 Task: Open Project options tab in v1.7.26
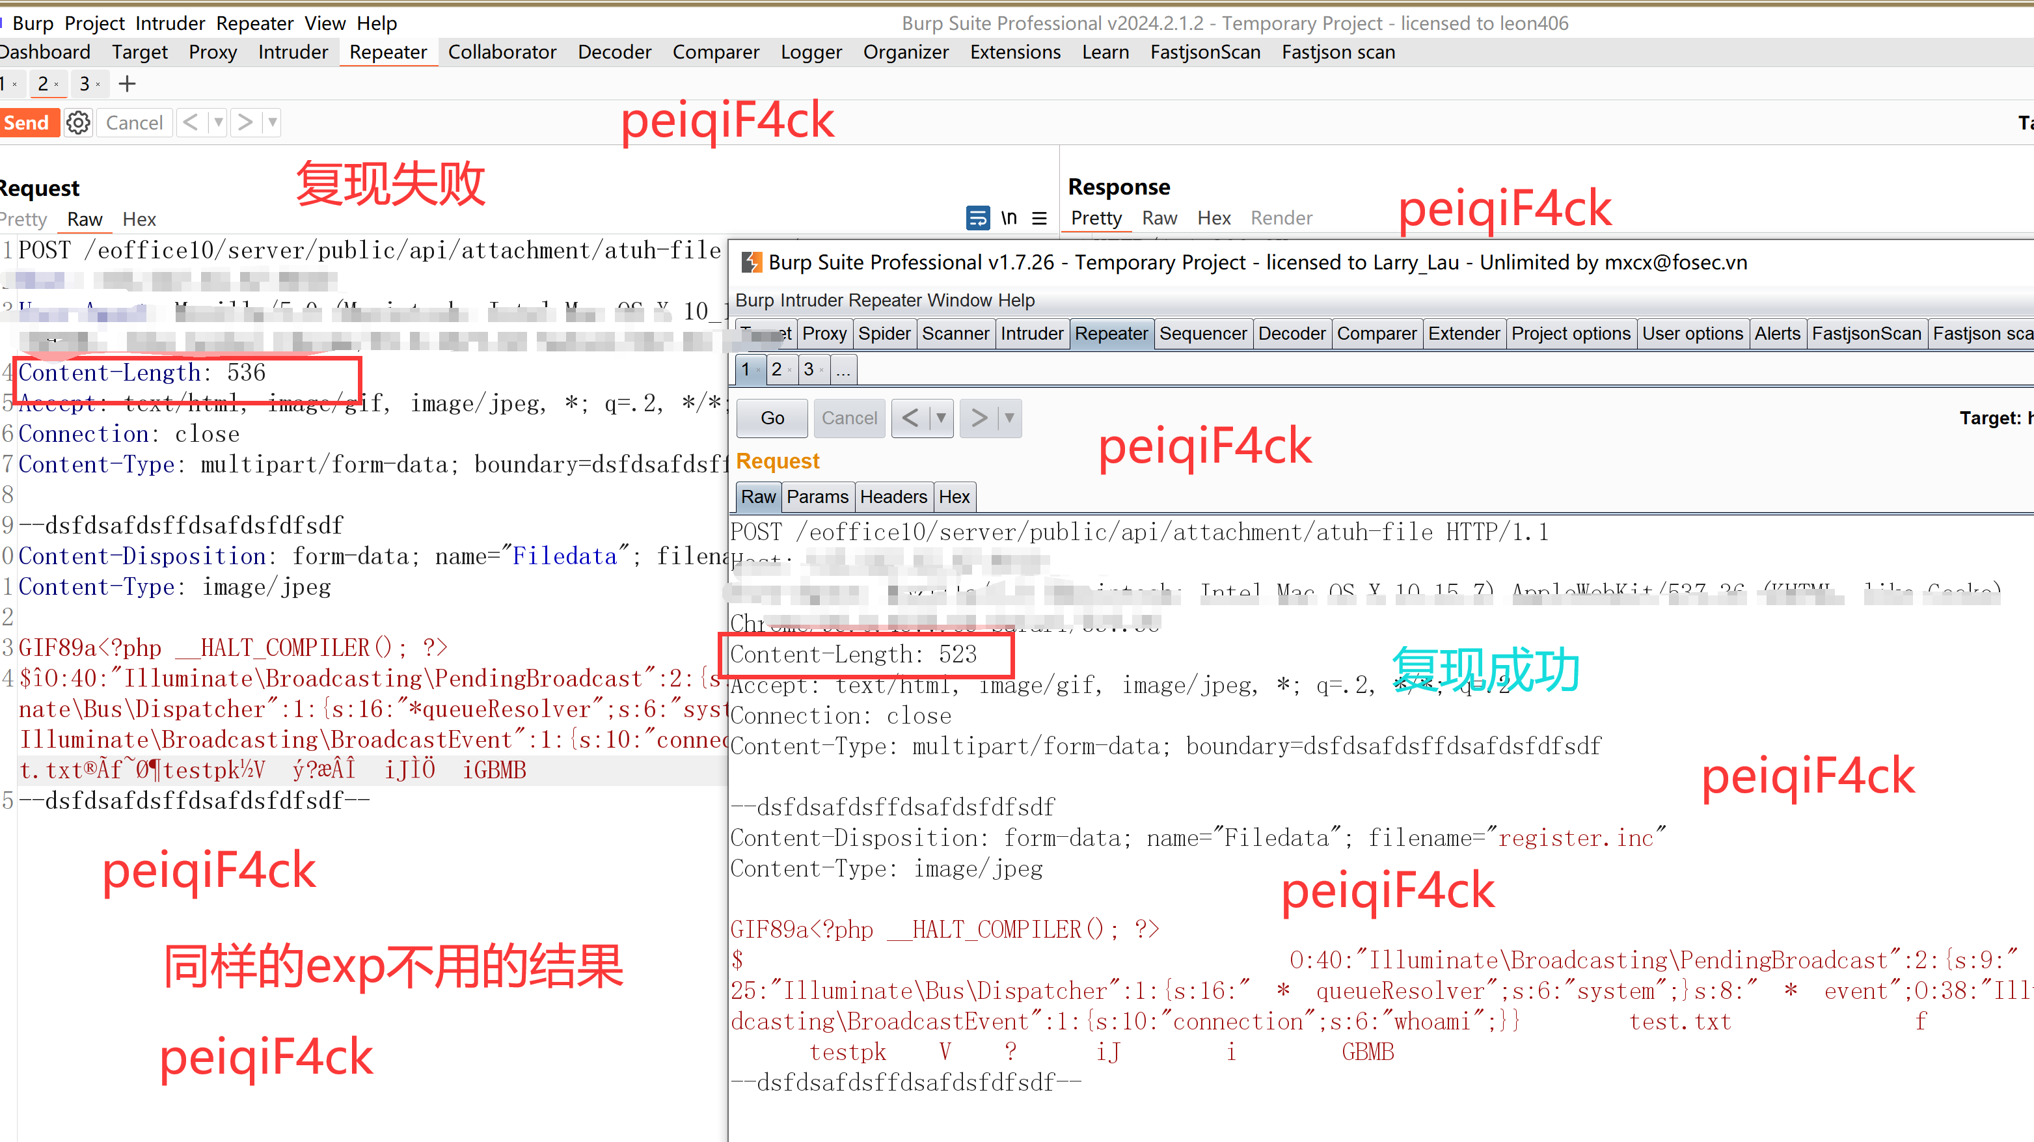point(1571,333)
